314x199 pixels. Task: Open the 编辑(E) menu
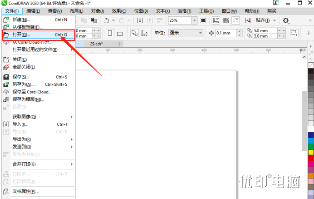(x=33, y=11)
